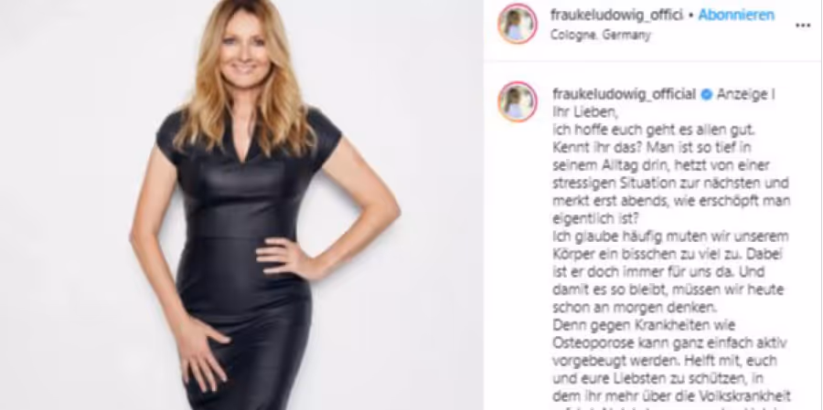Click the profile avatar beside the caption
This screenshot has width=823, height=410.
[x=518, y=101]
